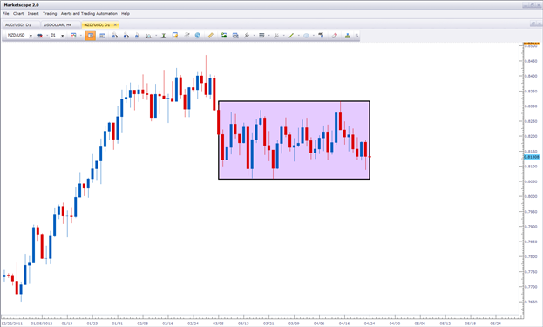Image resolution: width=543 pixels, height=327 pixels.
Task: Click the blue globe icon
Action: point(198,36)
